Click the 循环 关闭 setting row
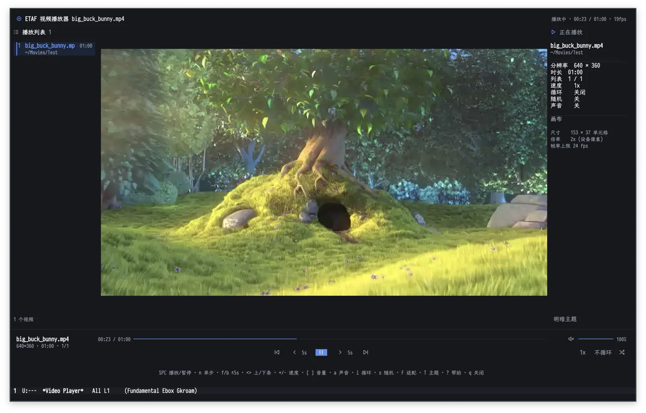Image resolution: width=646 pixels, height=413 pixels. tap(568, 93)
